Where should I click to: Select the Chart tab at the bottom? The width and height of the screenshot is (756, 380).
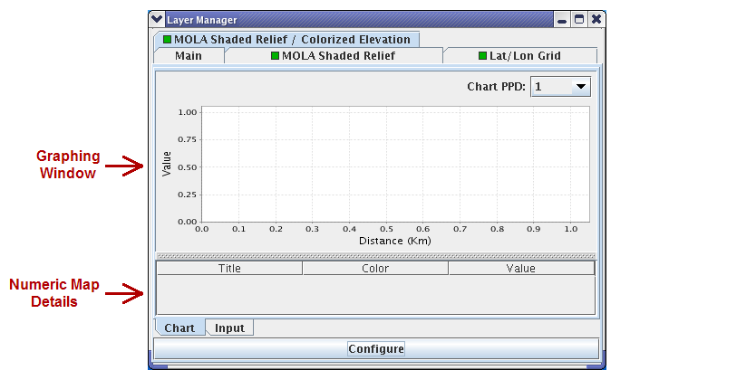pos(179,328)
